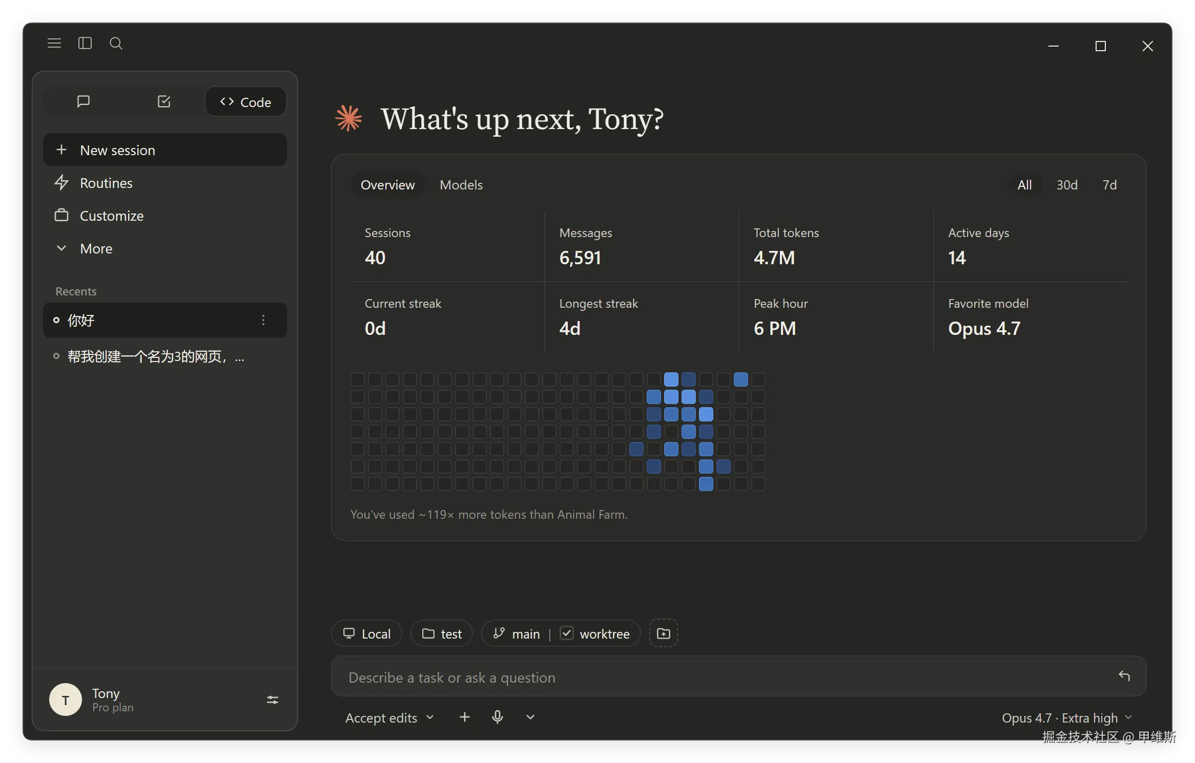The image size is (1195, 763).
Task: Open the settings sliders icon beside Tony
Action: 273,700
